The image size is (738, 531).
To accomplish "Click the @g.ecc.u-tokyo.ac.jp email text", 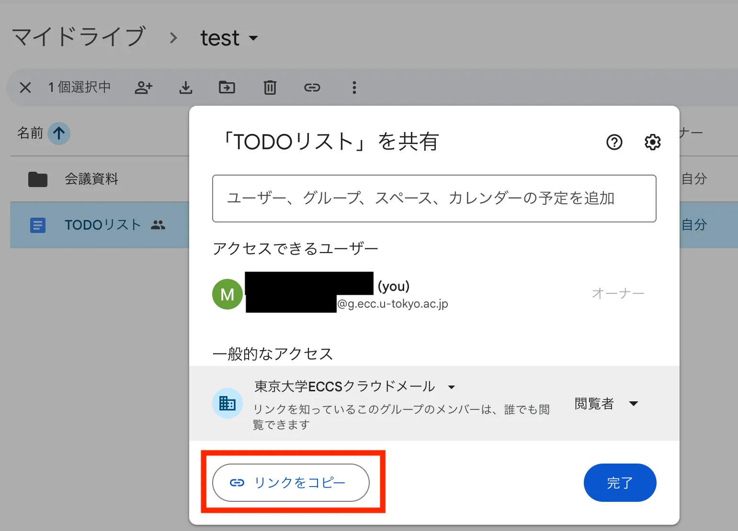I will 393,304.
